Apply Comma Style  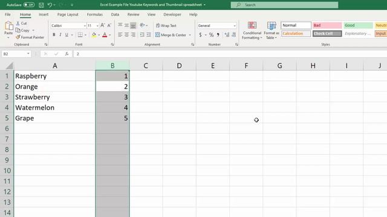point(218,35)
